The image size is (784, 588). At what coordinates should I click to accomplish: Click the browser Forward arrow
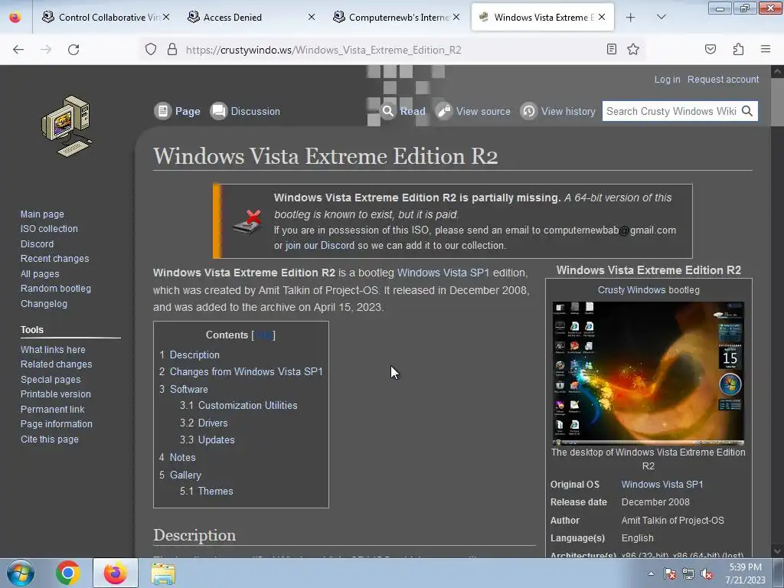pos(46,50)
